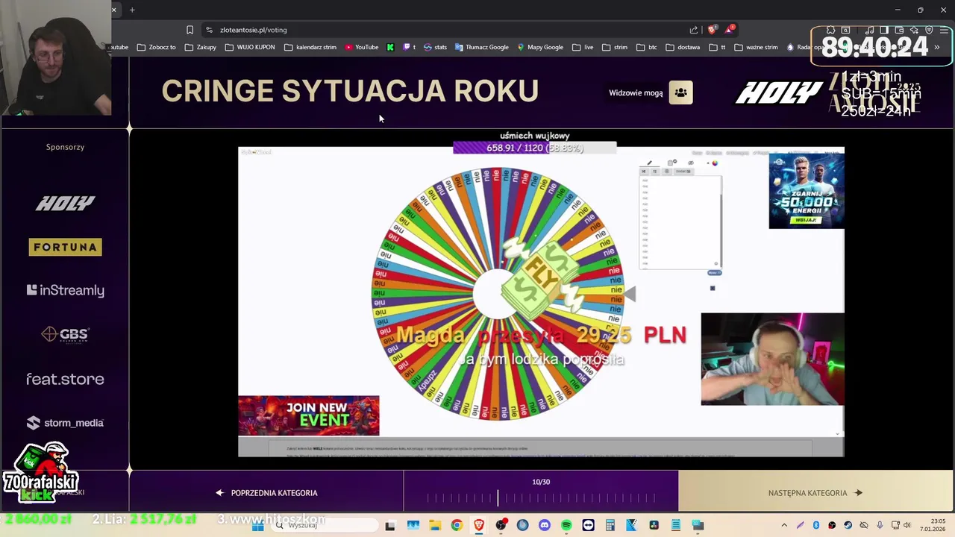
Task: Open the clock showing 23:05
Action: pos(933,525)
